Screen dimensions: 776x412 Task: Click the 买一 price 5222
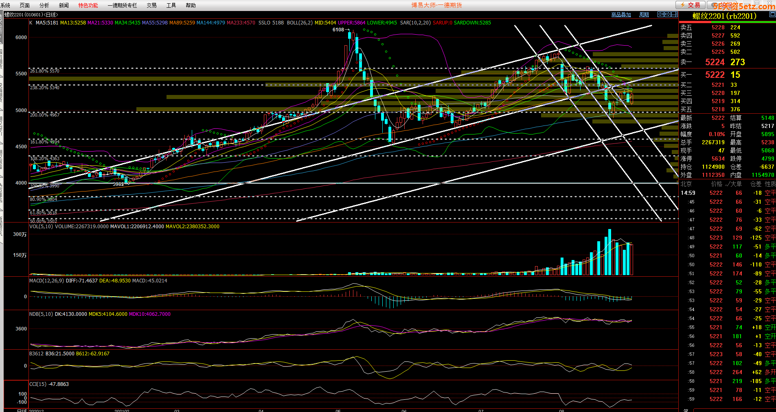(x=715, y=75)
